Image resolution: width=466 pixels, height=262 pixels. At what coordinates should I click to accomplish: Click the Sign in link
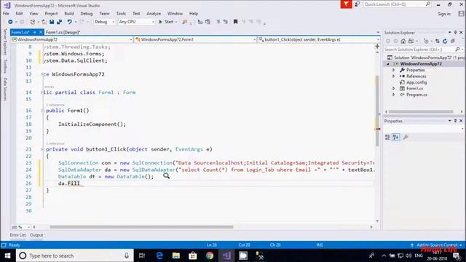(444, 14)
